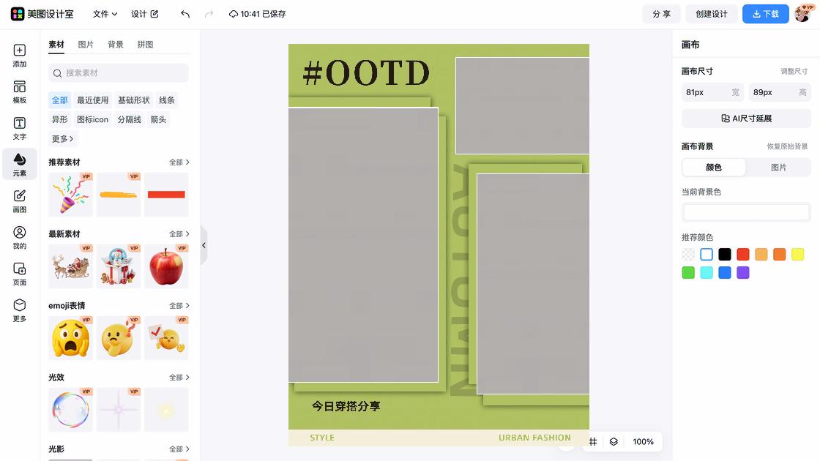Select 颜色 background mode
Screen dimensions: 820x461
click(714, 168)
